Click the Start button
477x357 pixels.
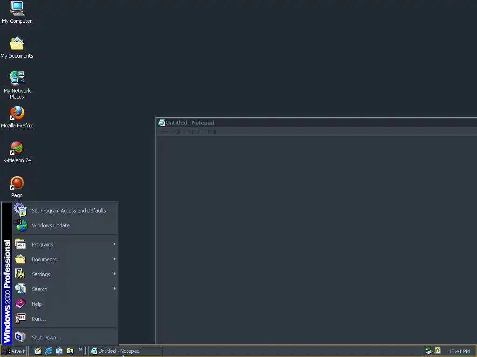tap(14, 351)
